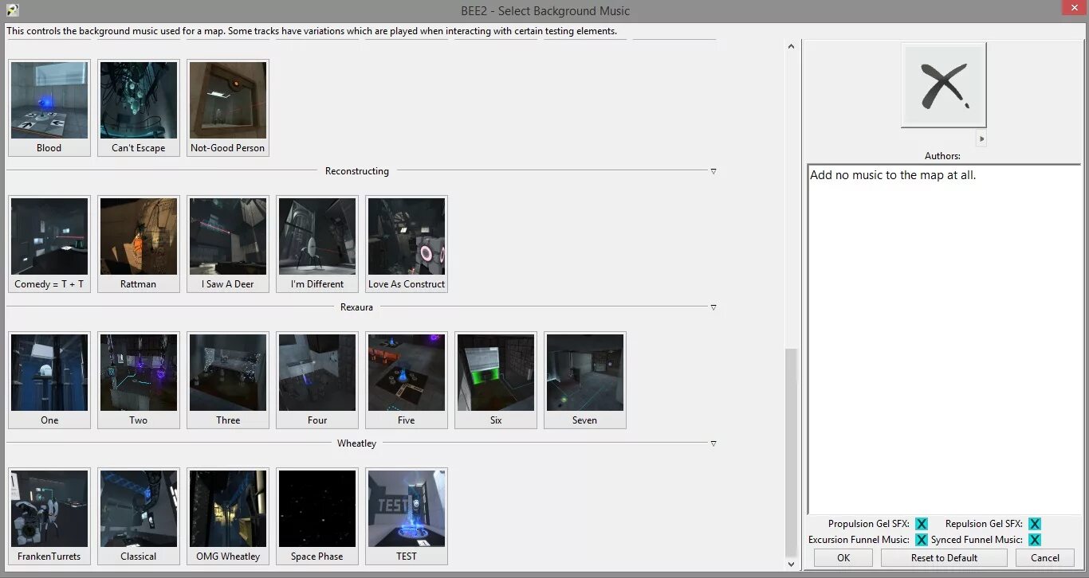Image resolution: width=1089 pixels, height=578 pixels.
Task: Choose the Classical Wheatley track
Action: (139, 516)
